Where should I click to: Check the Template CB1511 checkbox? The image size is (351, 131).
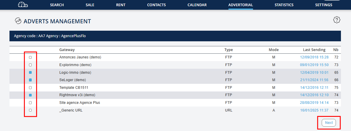[30, 88]
